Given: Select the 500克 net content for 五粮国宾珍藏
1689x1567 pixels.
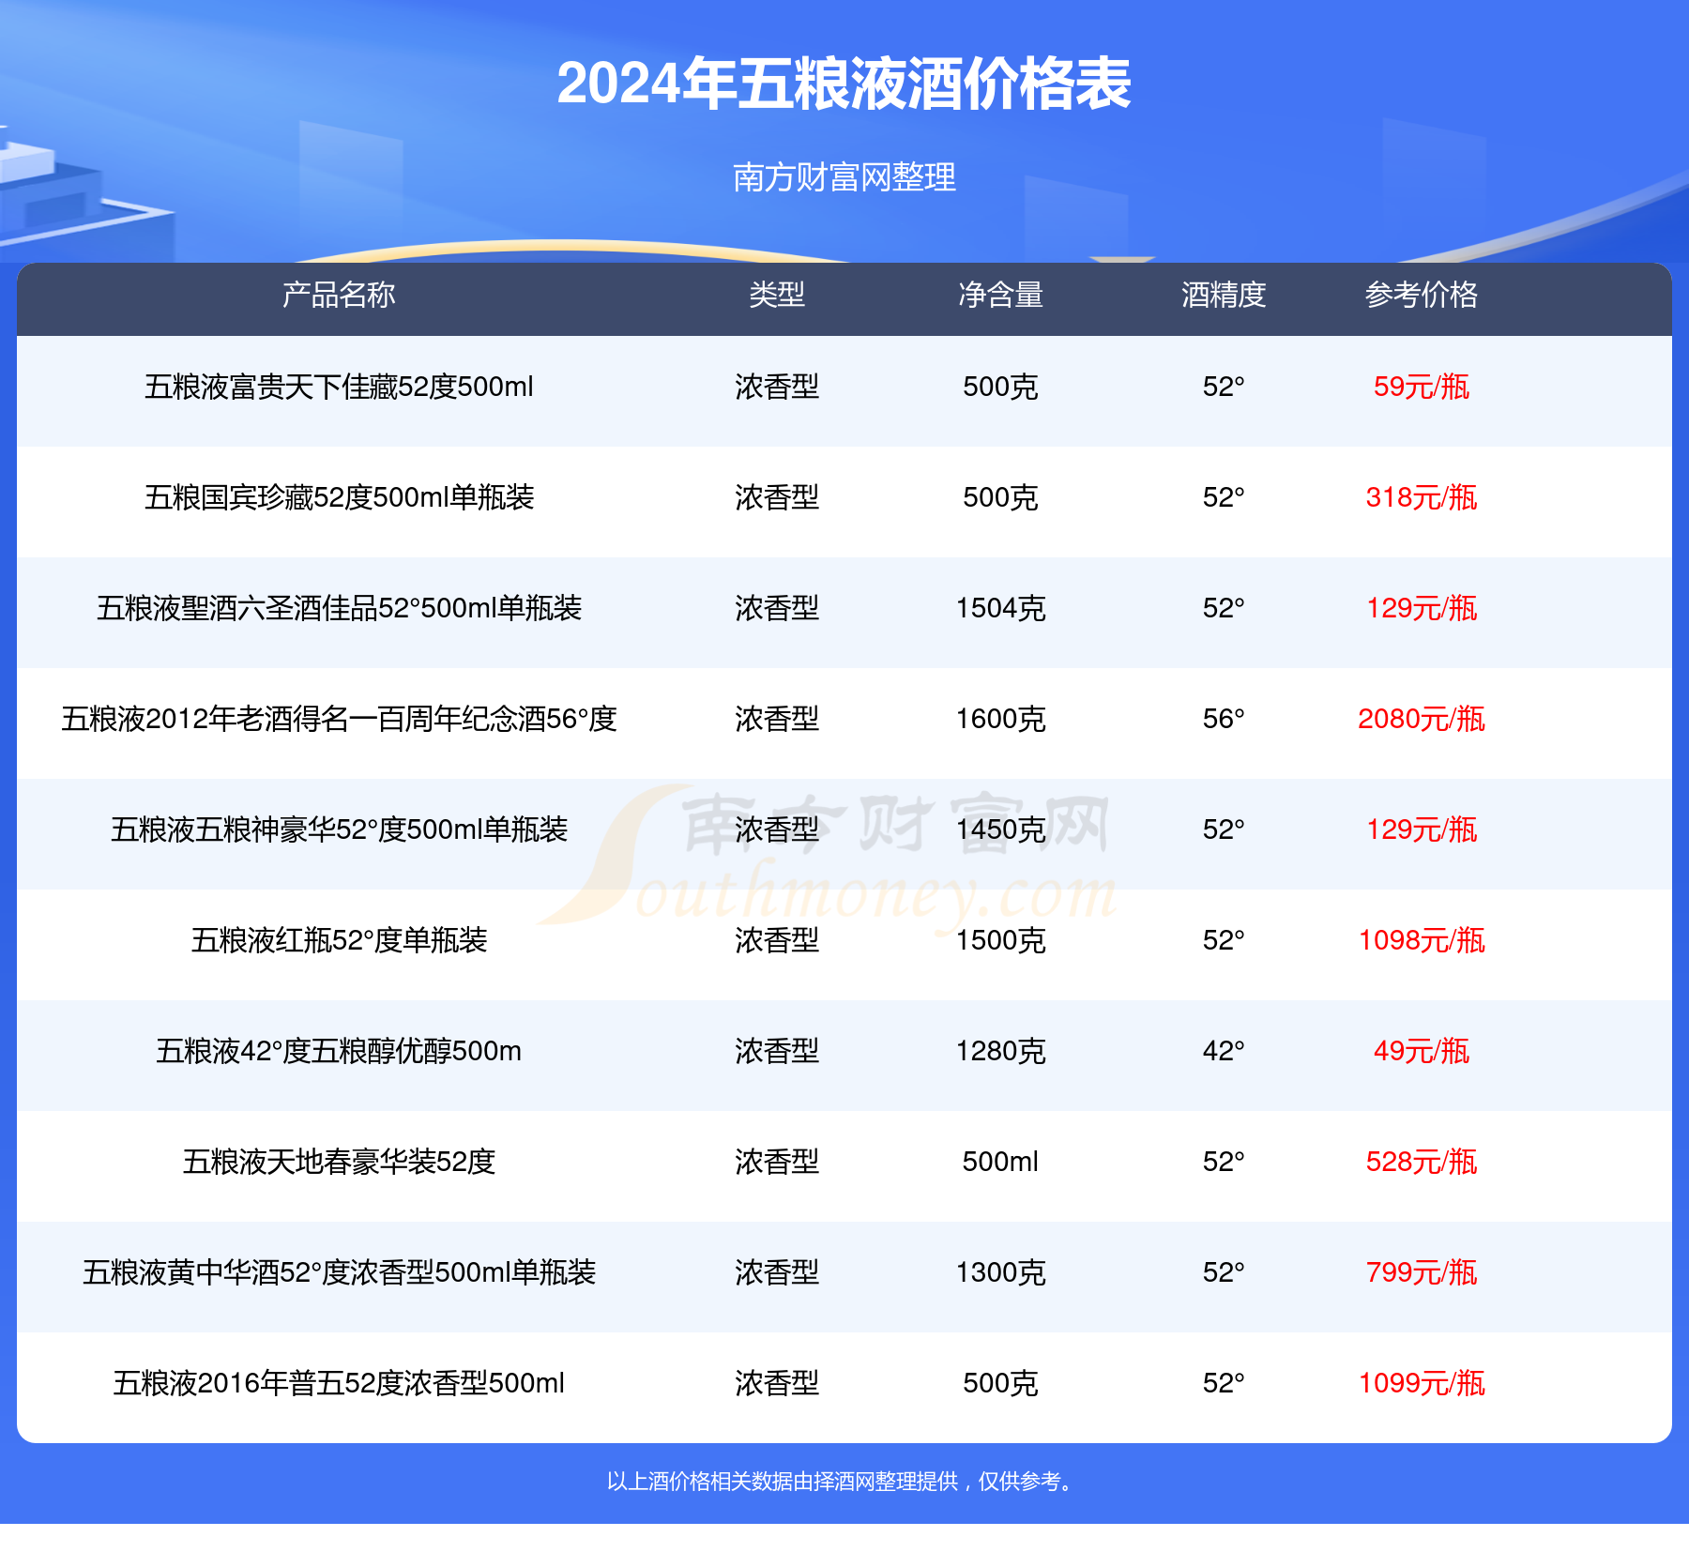Looking at the screenshot, I should click(1000, 497).
